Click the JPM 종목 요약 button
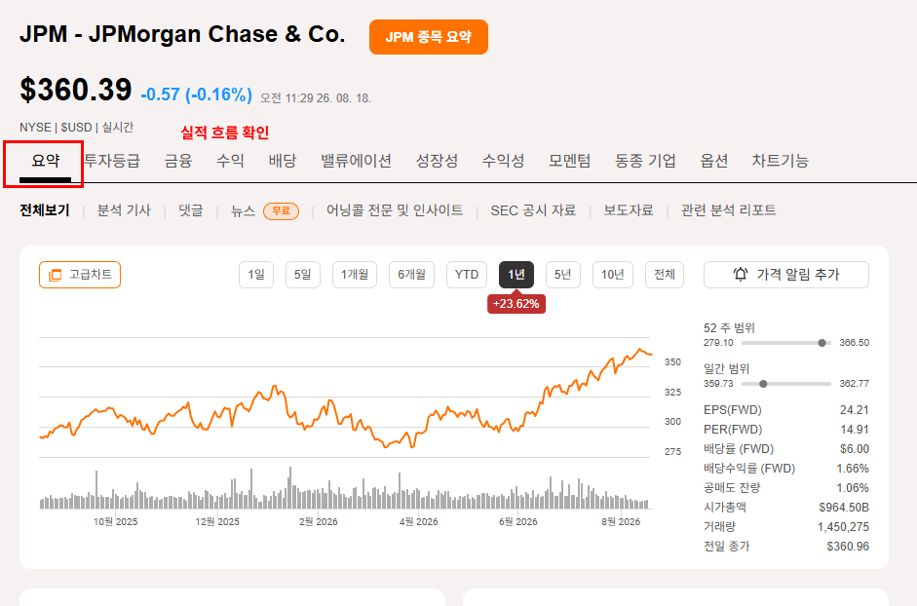The height and width of the screenshot is (606, 917). coord(429,37)
